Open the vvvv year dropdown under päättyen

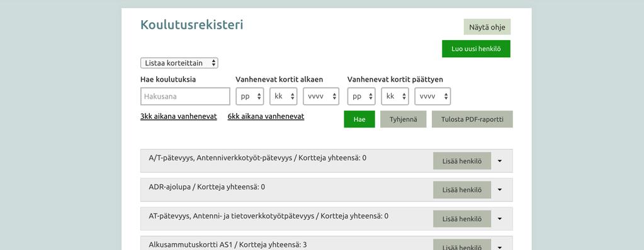click(432, 96)
